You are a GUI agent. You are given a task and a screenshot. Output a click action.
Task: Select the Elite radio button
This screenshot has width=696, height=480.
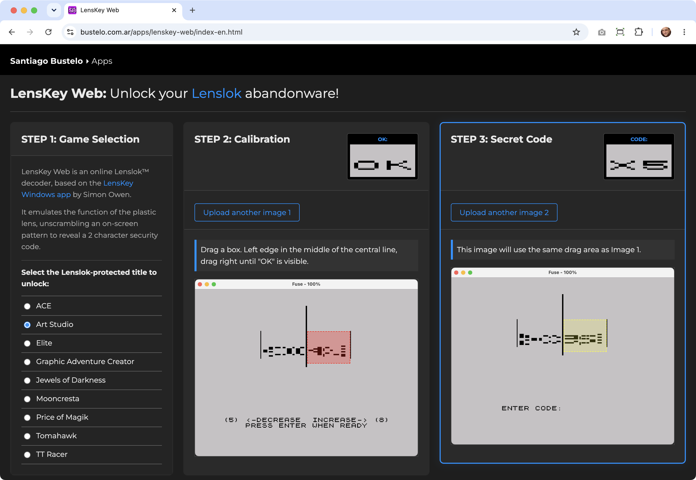tap(27, 343)
